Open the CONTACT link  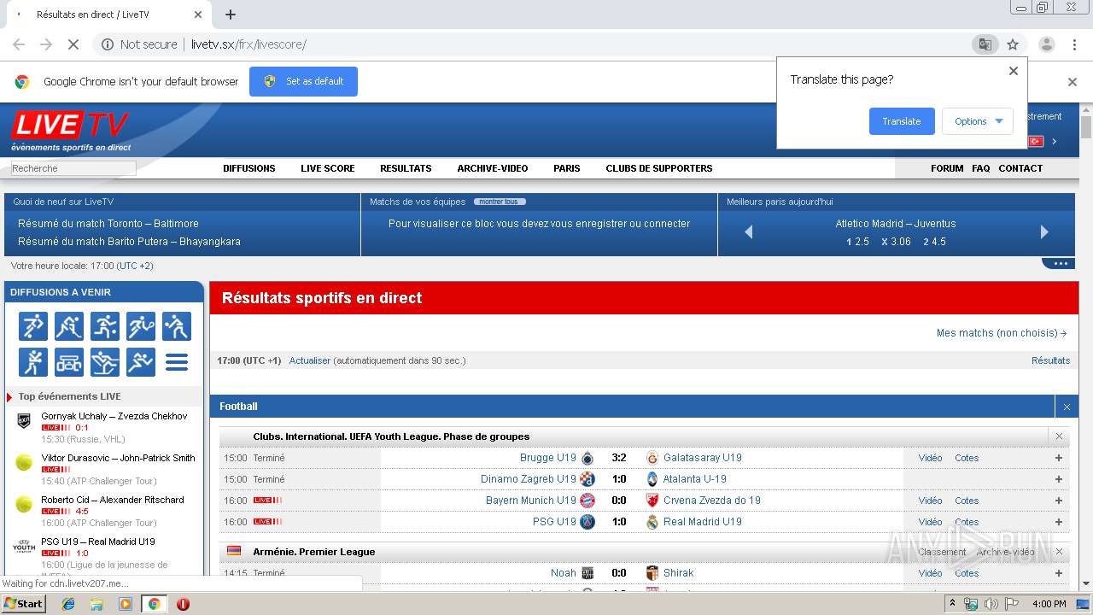tap(1020, 168)
